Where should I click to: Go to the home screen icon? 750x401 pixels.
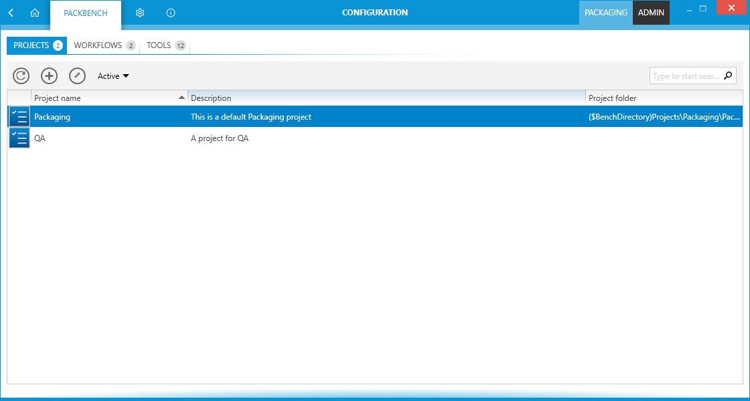(x=35, y=13)
